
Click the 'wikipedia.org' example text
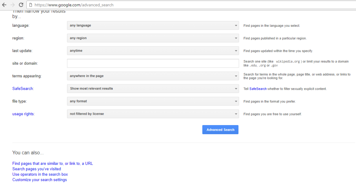pyautogui.click(x=288, y=62)
